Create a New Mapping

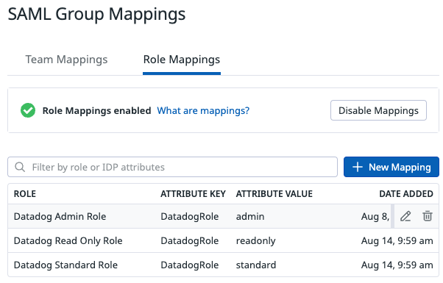coord(391,167)
